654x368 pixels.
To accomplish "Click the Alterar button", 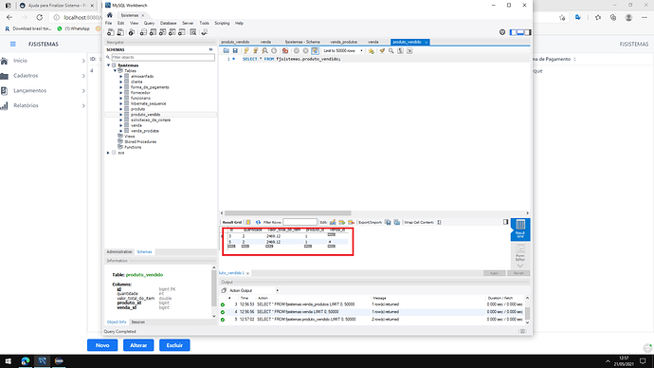I will (x=138, y=345).
